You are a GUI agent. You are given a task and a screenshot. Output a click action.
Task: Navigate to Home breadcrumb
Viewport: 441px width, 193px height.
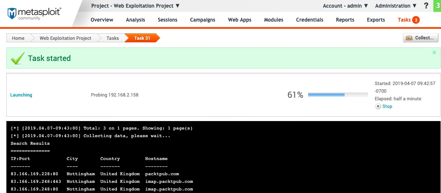(18, 38)
